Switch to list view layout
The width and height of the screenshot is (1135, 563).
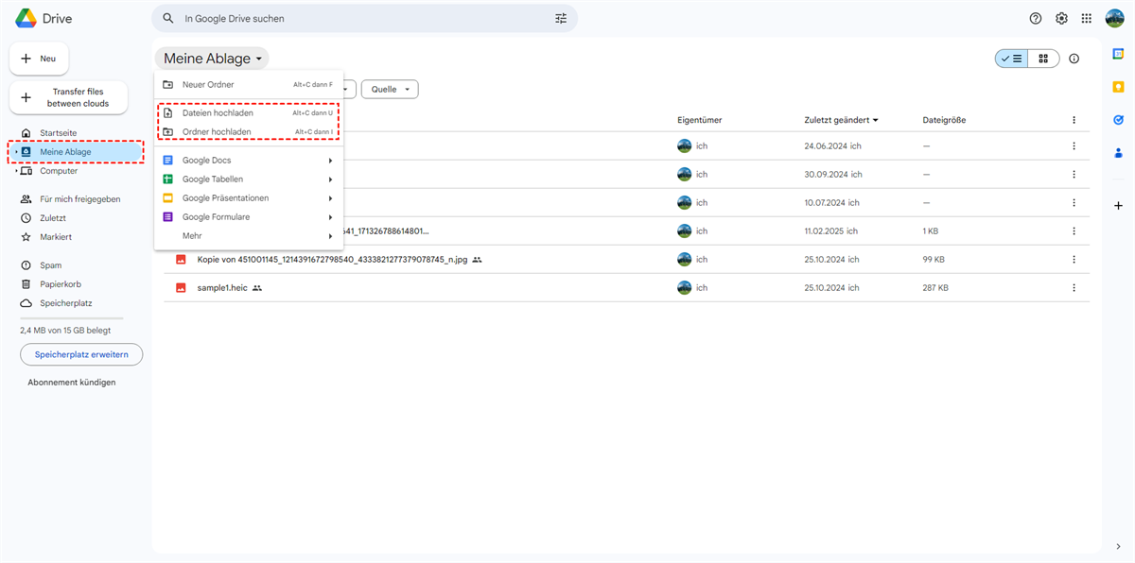click(1011, 59)
